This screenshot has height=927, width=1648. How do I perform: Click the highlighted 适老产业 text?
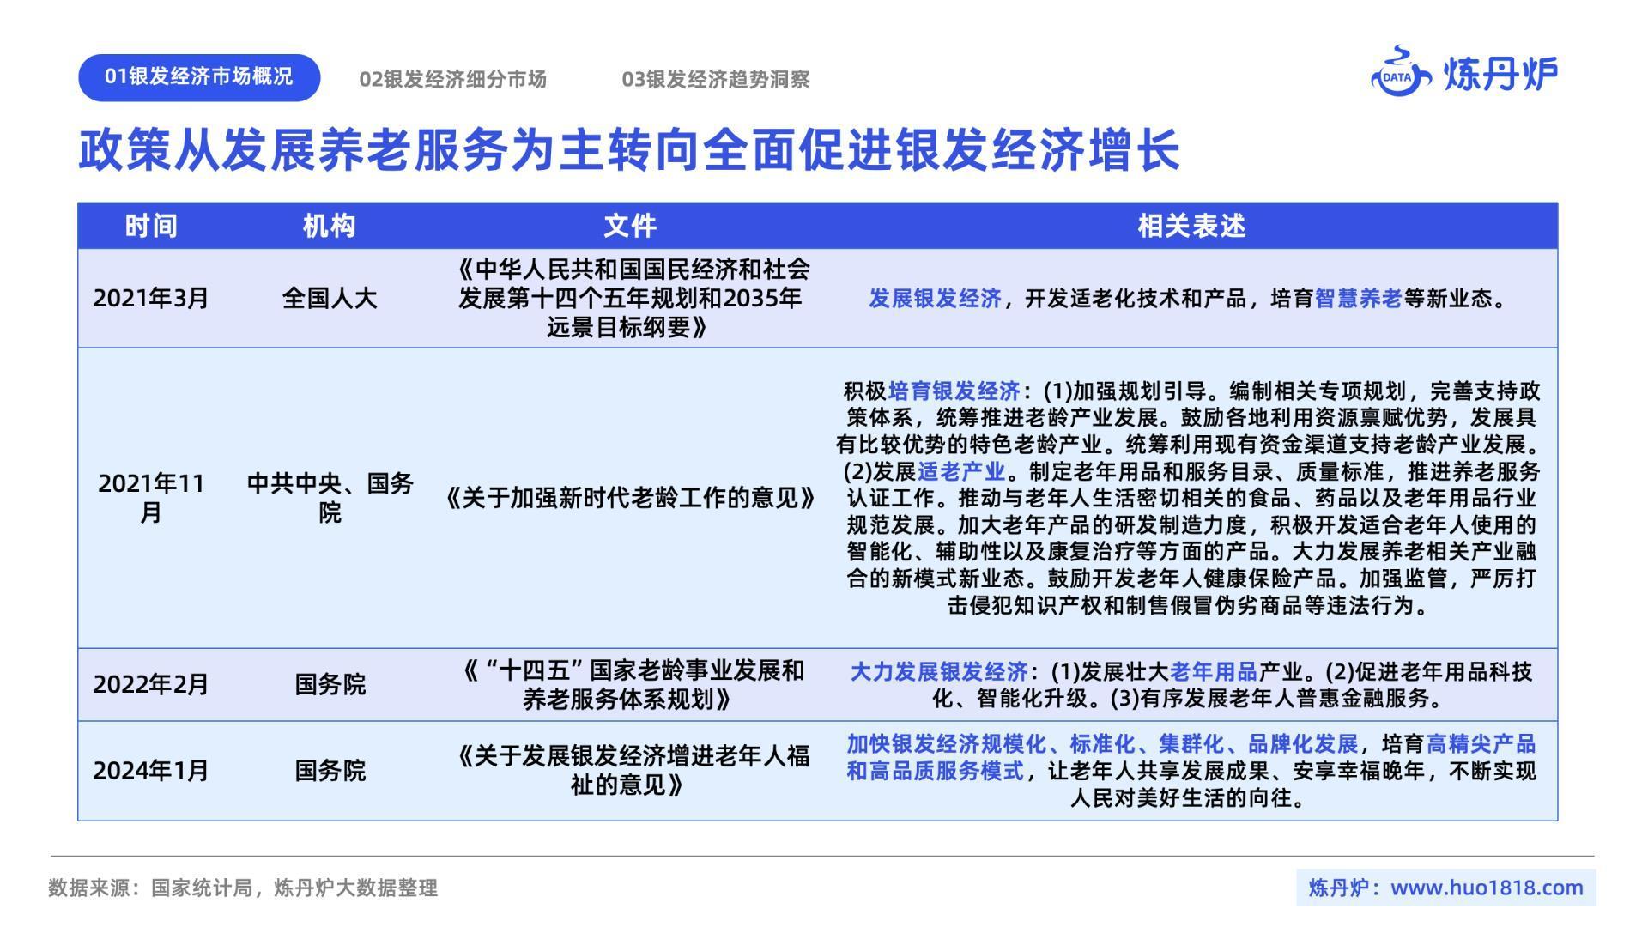tap(961, 471)
